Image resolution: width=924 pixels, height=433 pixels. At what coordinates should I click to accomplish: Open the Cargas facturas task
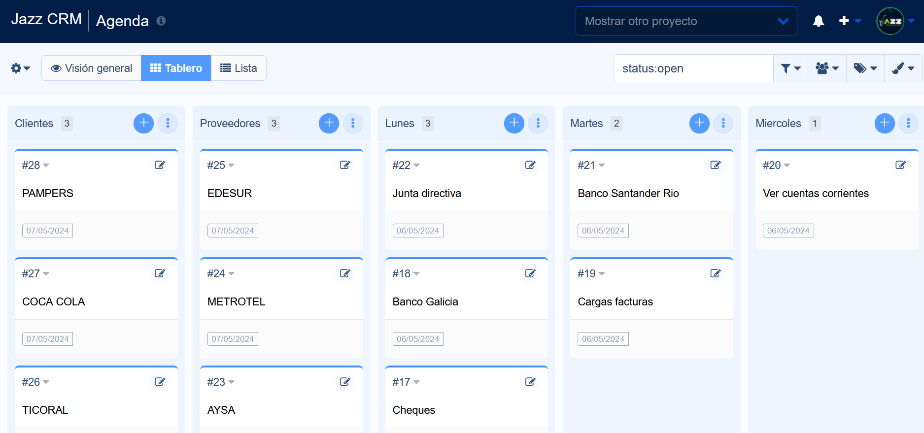[616, 301]
